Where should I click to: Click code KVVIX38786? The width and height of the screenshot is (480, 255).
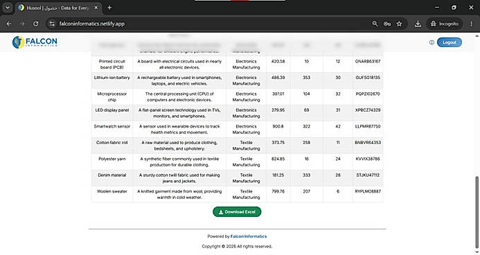368,159
